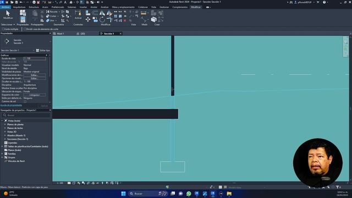Switch to the {3D} view tab

point(82,34)
